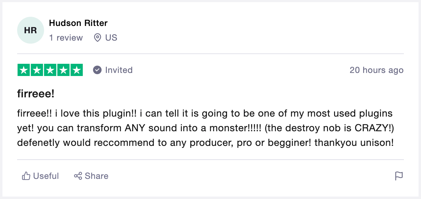The height and width of the screenshot is (199, 421).
Task: Click the fifth green rating star
Action: [x=76, y=70]
